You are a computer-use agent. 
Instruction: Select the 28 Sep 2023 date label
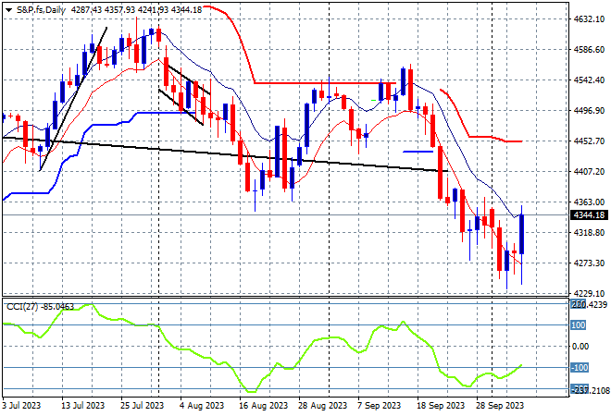tap(500, 406)
